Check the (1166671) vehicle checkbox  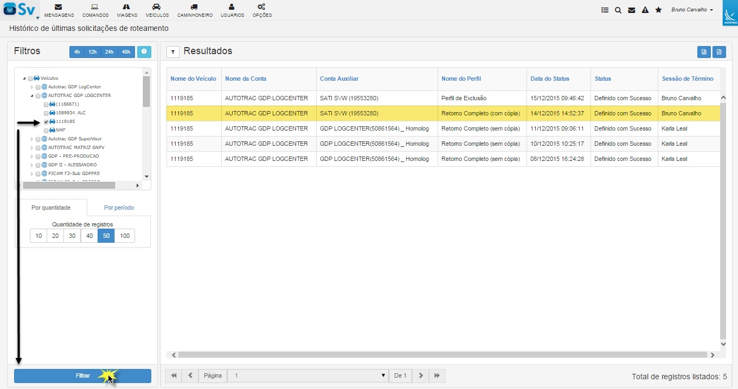point(46,105)
